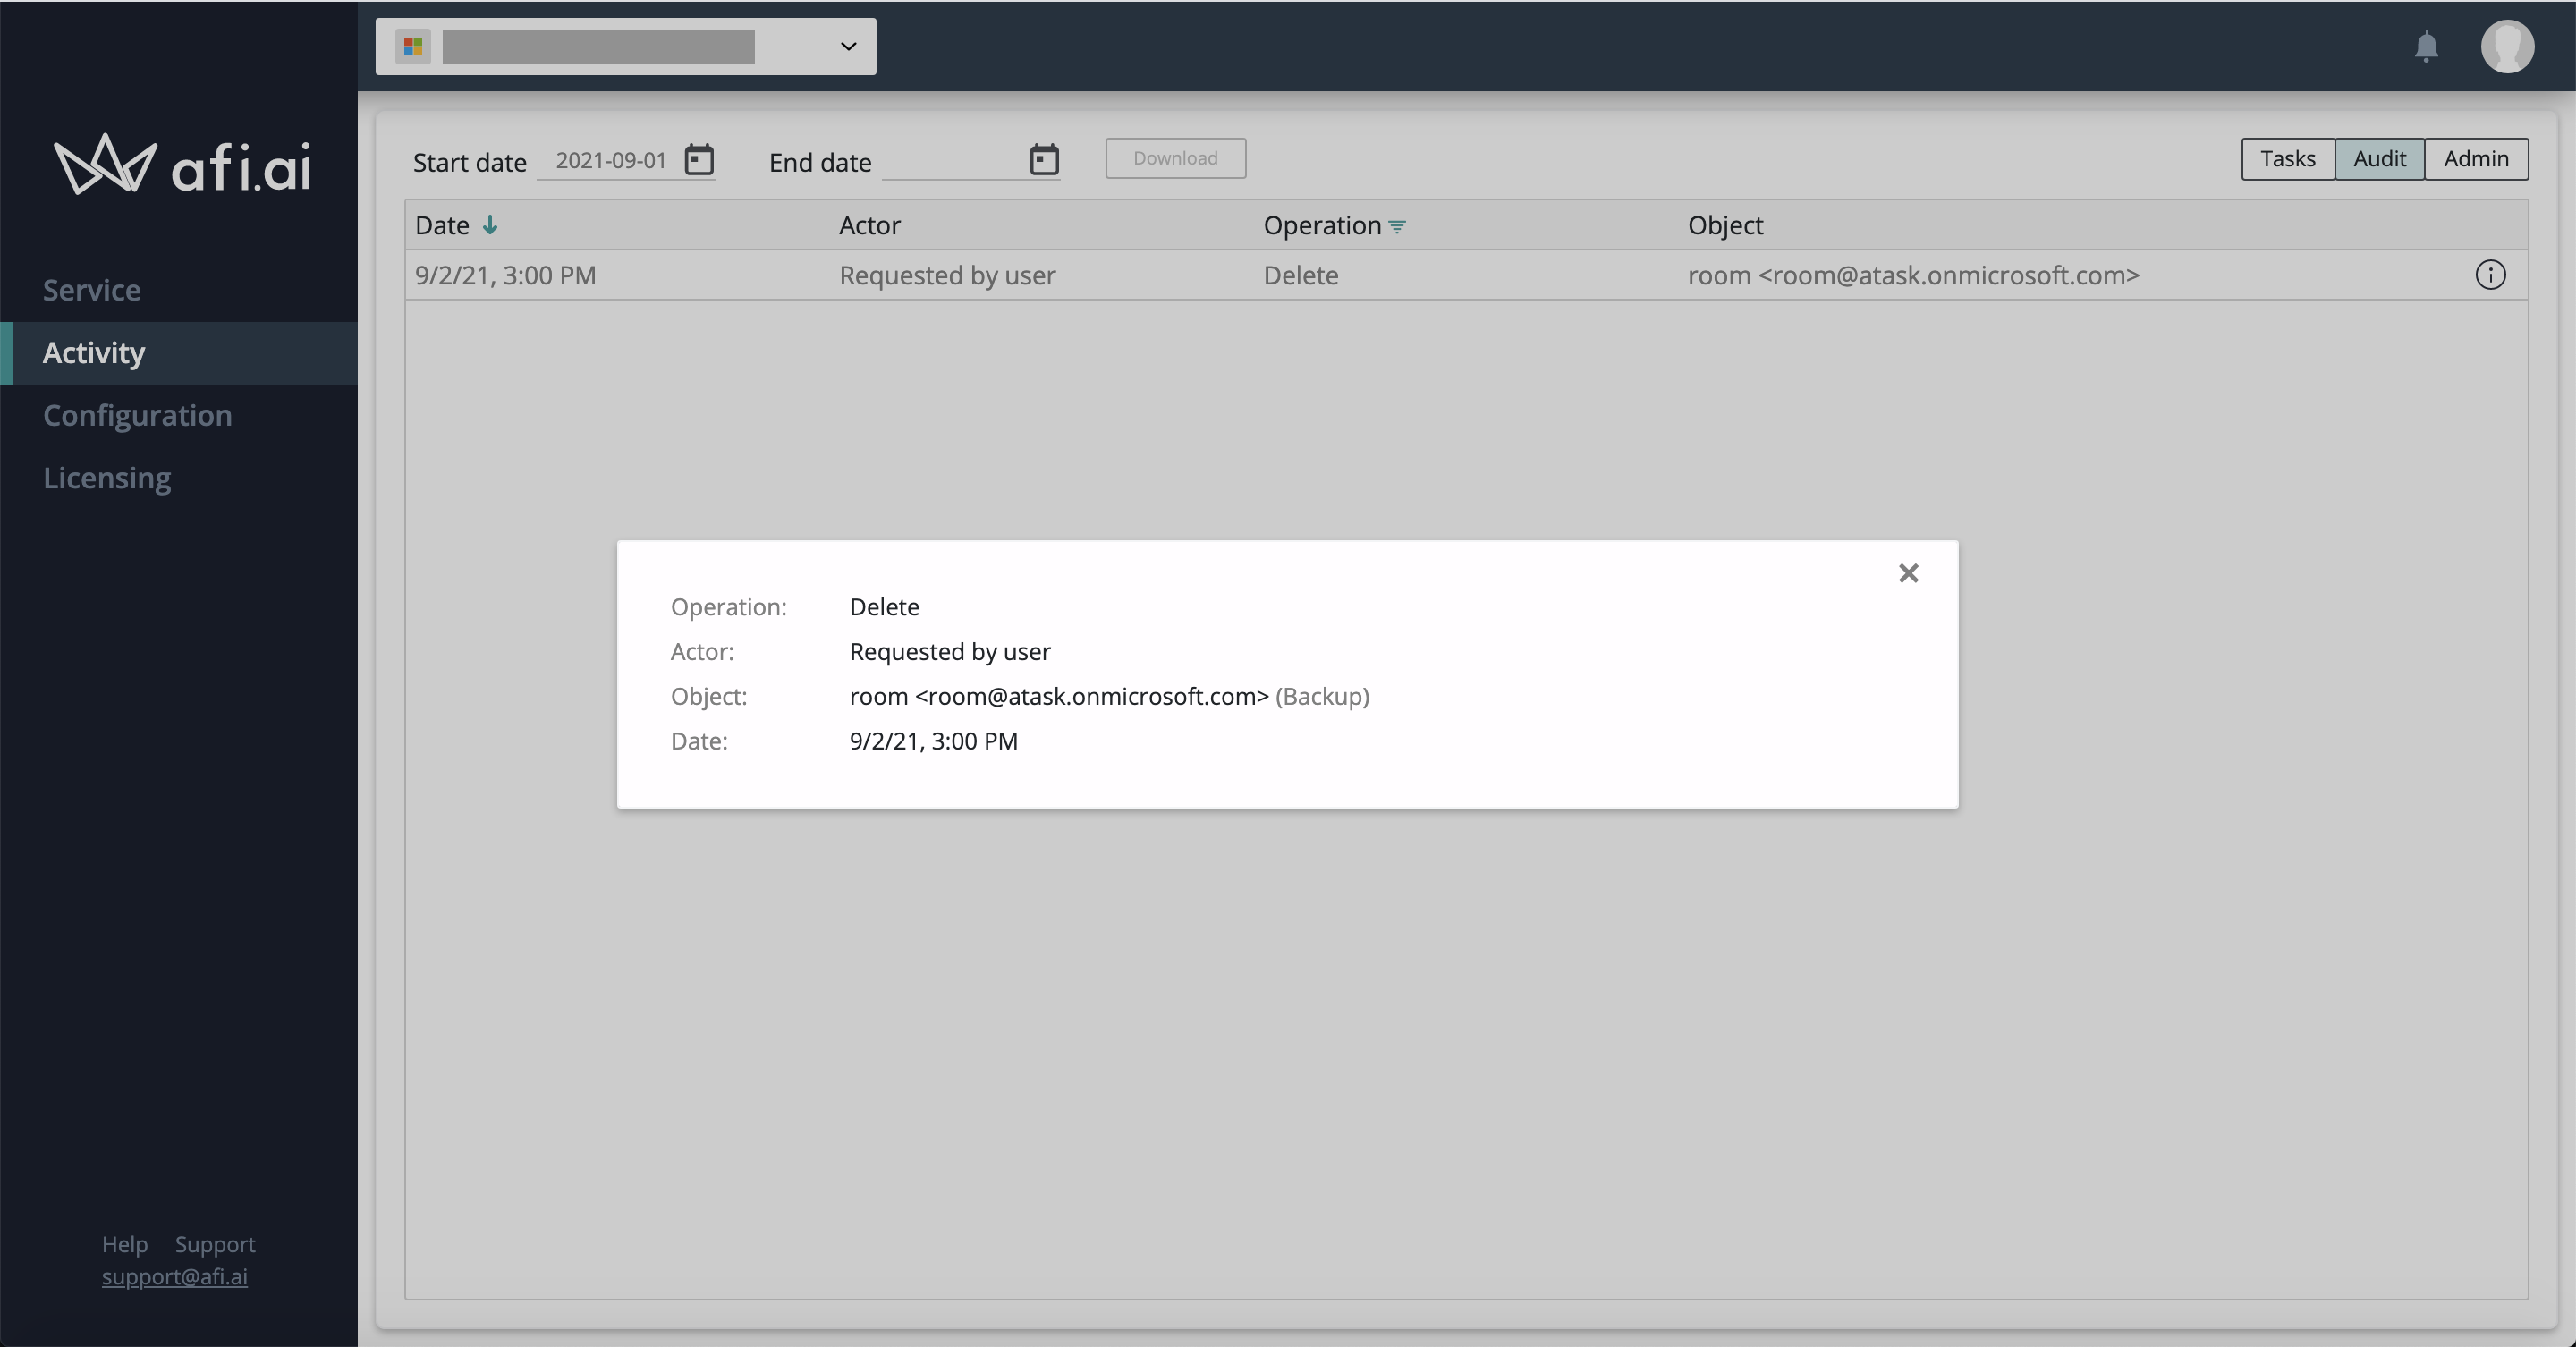Screen dimensions: 2576x1347
Task: Expand the tenant selector dropdown
Action: click(848, 46)
